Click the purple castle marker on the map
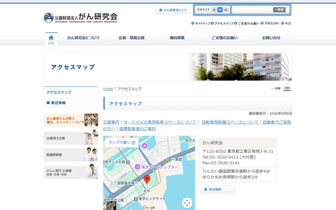 [144, 146]
